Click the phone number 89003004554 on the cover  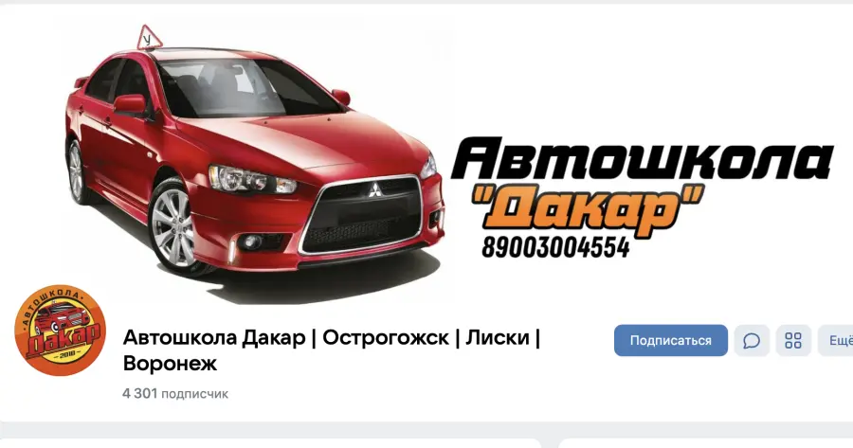click(555, 247)
